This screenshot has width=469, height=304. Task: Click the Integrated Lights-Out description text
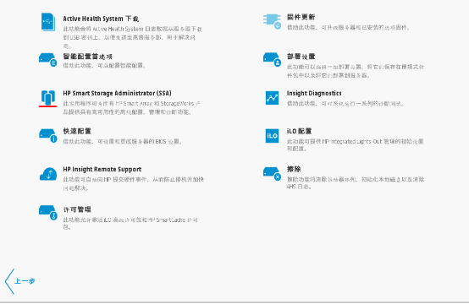click(x=355, y=144)
